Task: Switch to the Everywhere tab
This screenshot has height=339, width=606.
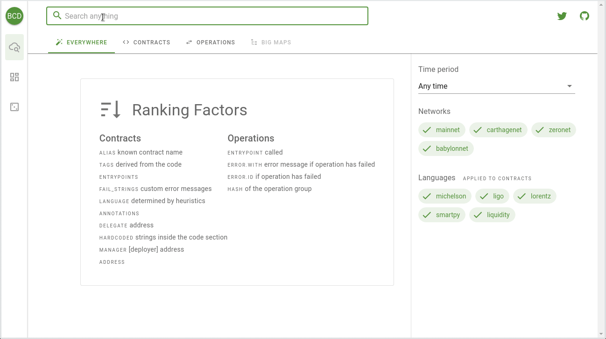Action: (81, 42)
